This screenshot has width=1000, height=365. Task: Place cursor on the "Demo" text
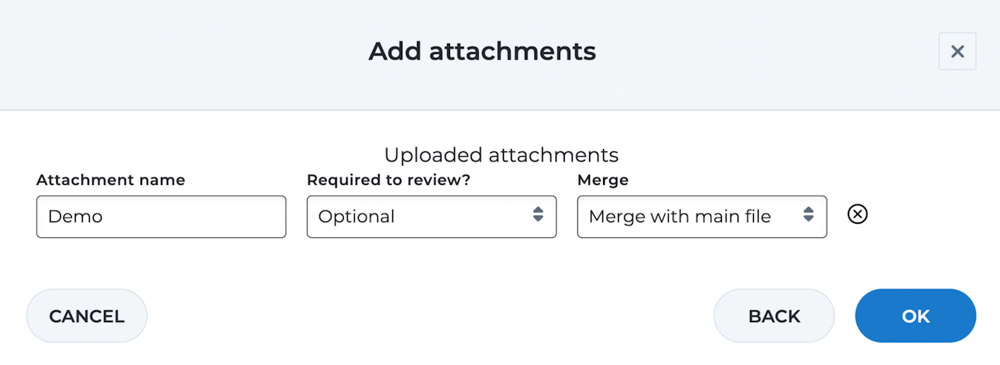[x=75, y=217]
